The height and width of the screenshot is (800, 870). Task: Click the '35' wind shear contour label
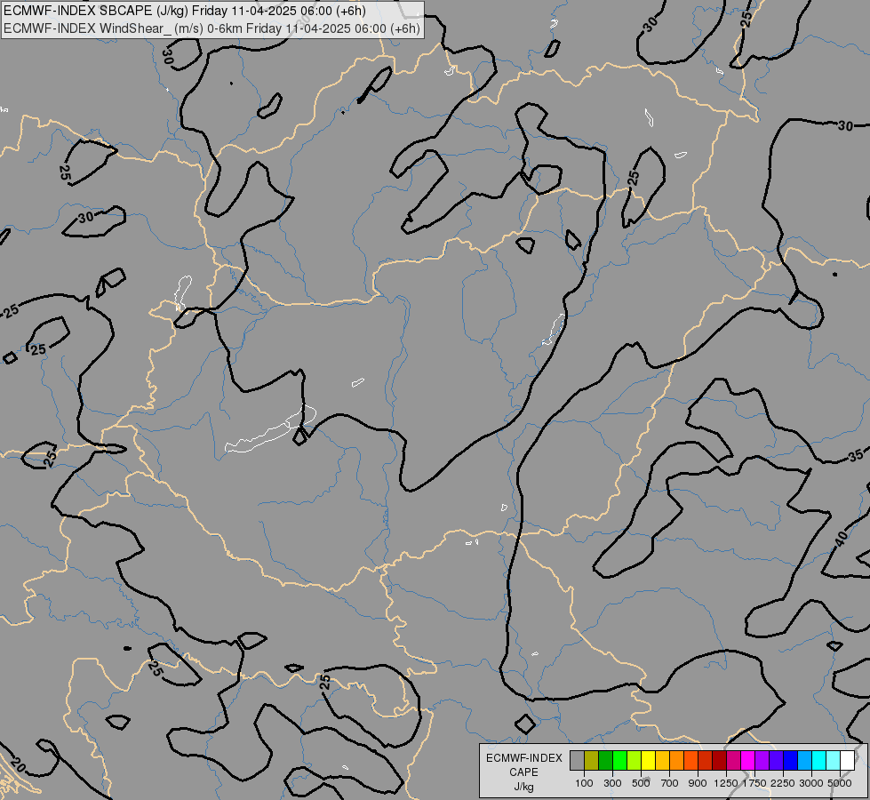[856, 456]
